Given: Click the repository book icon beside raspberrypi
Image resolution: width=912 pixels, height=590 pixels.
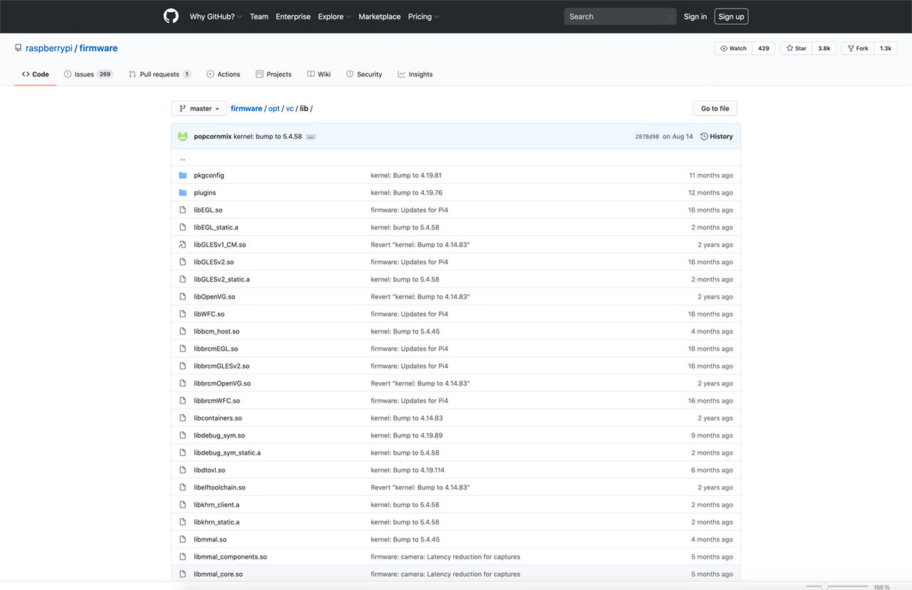Looking at the screenshot, I should [18, 48].
